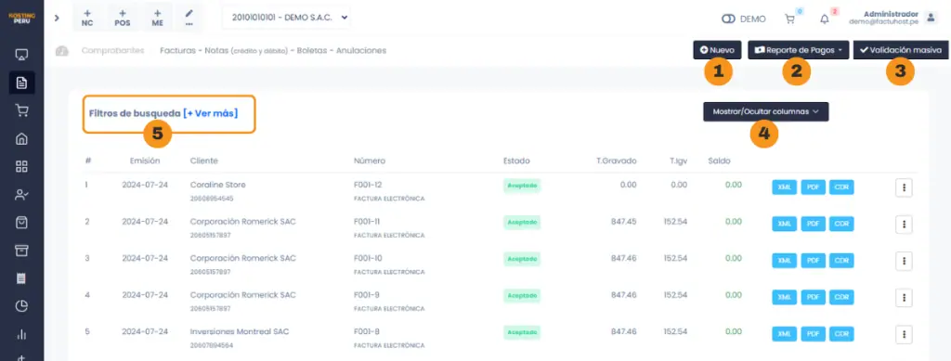Click the Aceptado status badge for F001-12
This screenshot has width=951, height=361.
(x=522, y=186)
